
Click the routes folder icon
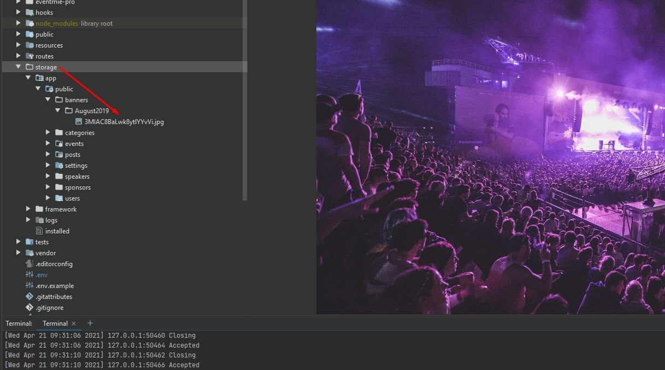point(30,56)
